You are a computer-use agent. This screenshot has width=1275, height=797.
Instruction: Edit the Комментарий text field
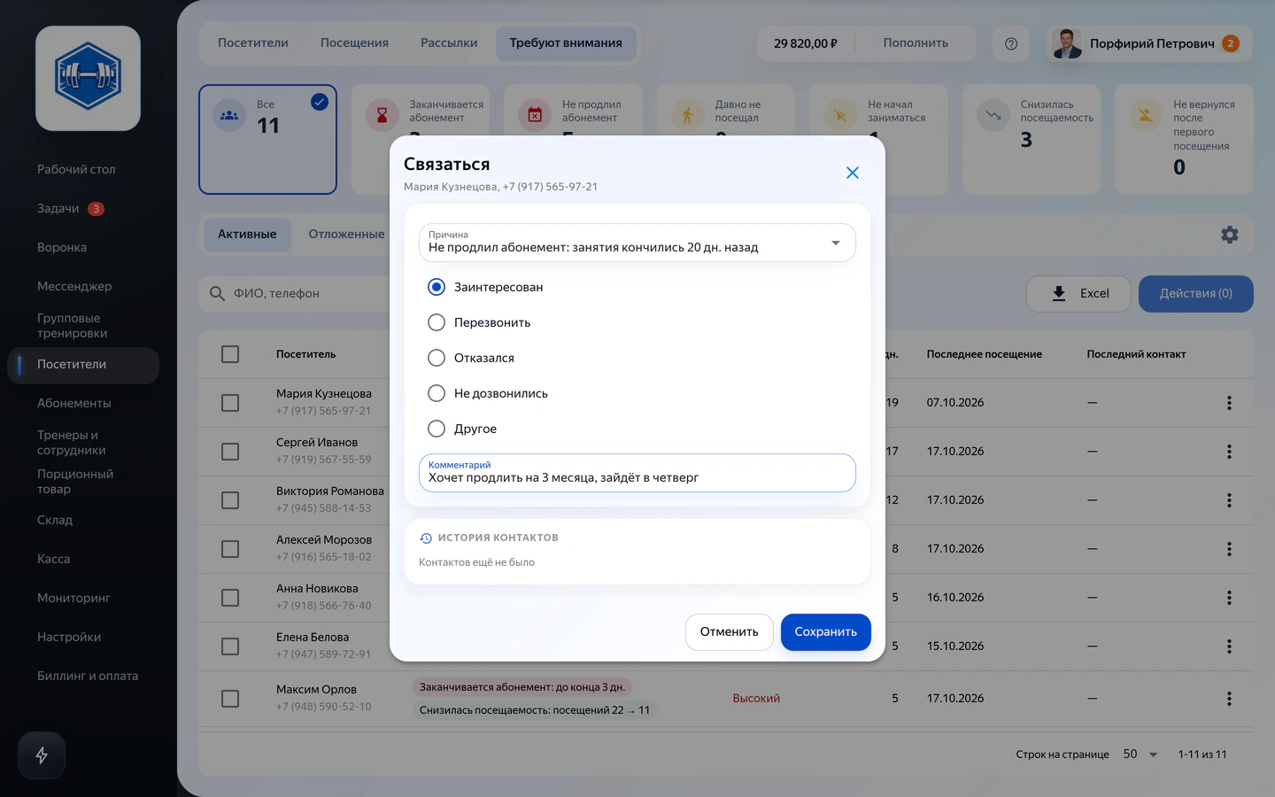point(637,473)
